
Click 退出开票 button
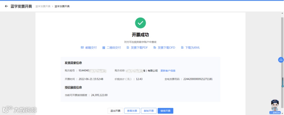(115, 111)
